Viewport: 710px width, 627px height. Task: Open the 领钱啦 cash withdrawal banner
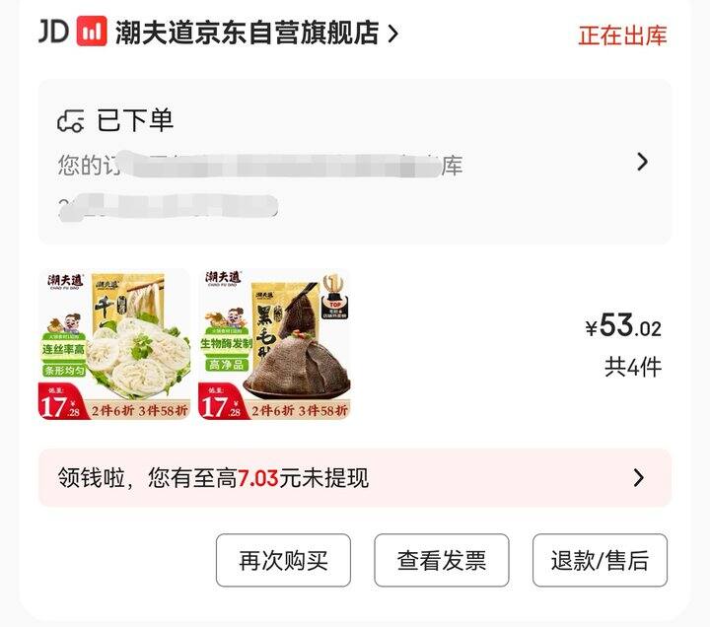[x=355, y=477]
